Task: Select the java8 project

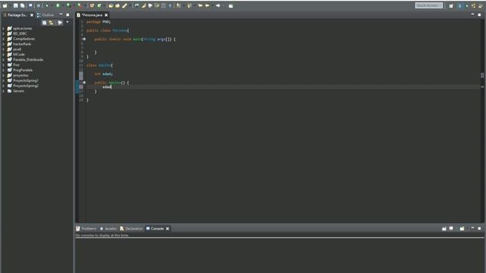Action: [17, 49]
